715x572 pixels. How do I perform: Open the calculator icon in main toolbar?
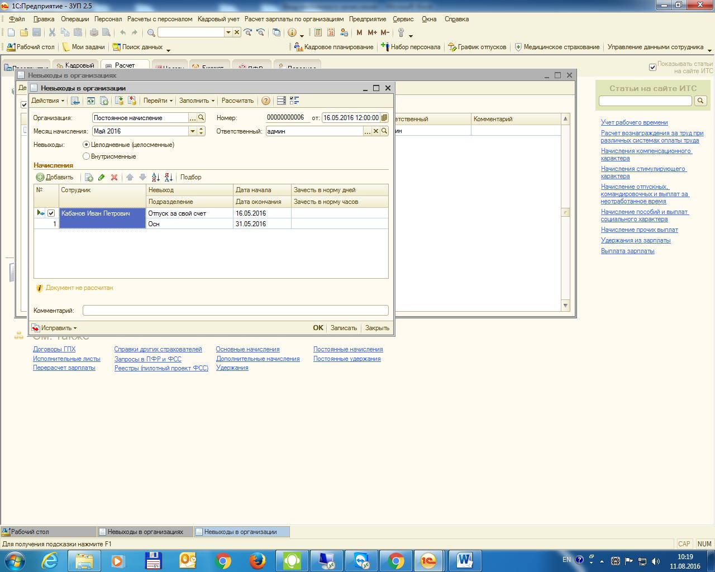point(318,32)
